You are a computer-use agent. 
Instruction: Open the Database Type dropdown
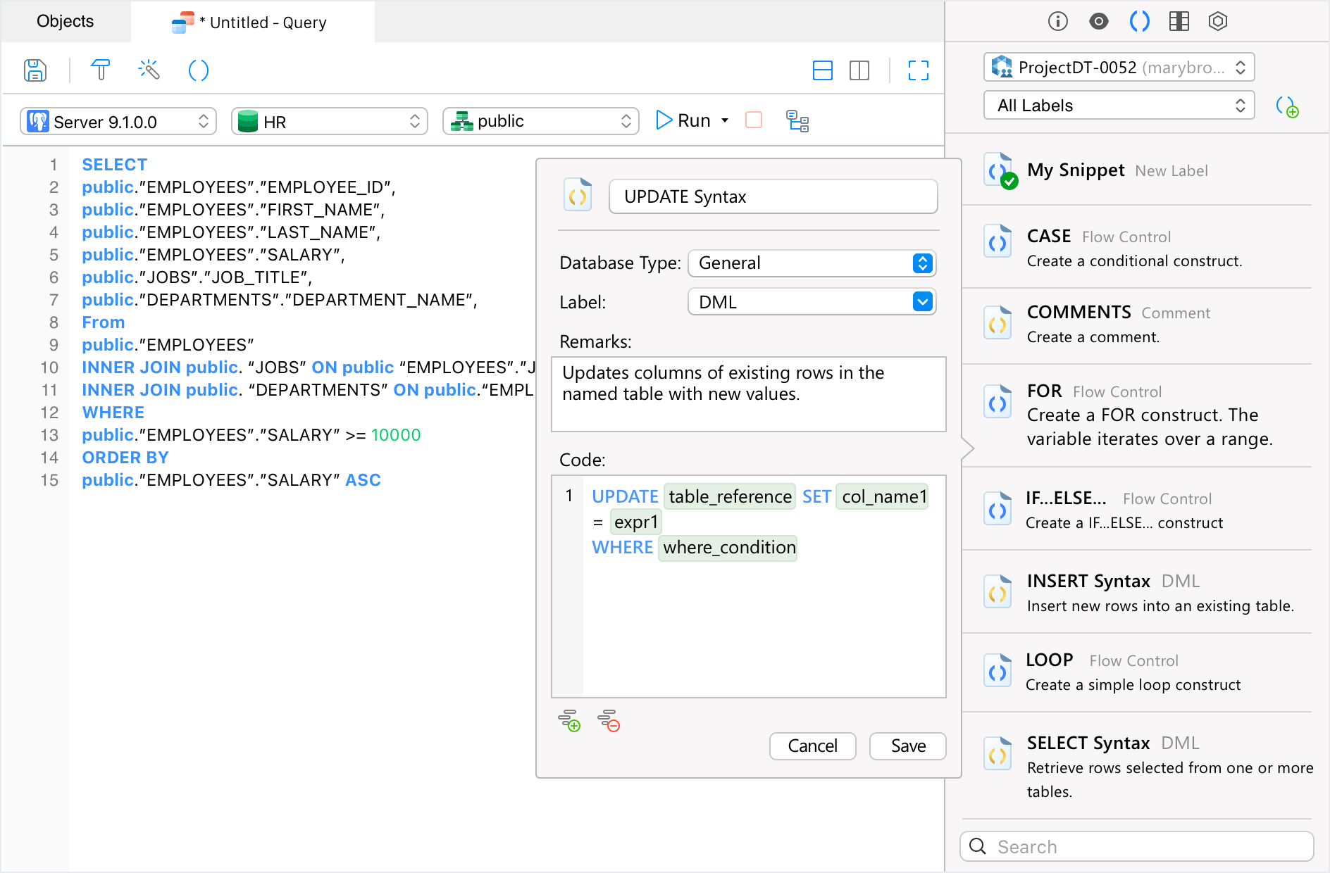coord(812,263)
